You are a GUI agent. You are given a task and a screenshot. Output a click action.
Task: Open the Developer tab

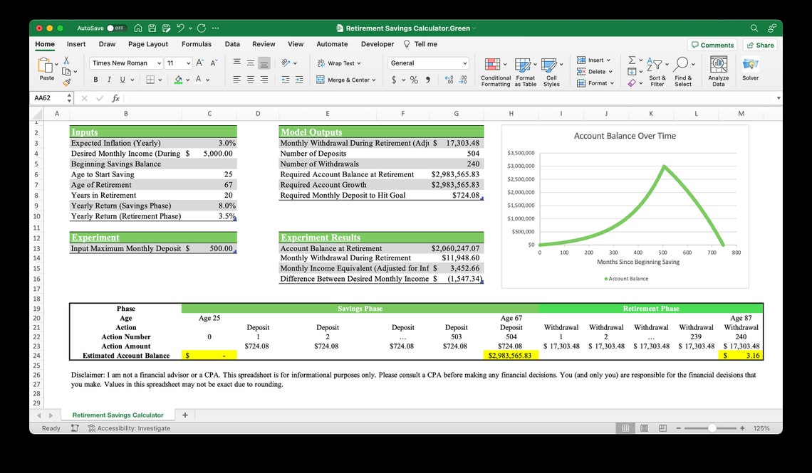tap(378, 44)
